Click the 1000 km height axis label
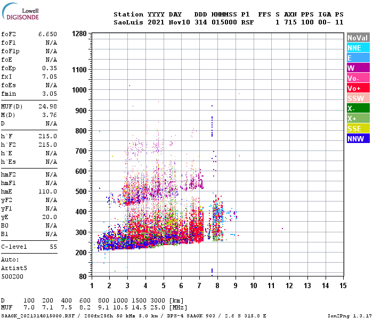This screenshot has height=319, width=373. point(79,90)
